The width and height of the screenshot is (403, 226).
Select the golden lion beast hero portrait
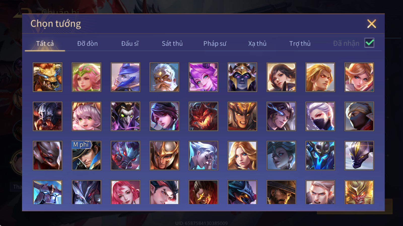pyautogui.click(x=47, y=77)
